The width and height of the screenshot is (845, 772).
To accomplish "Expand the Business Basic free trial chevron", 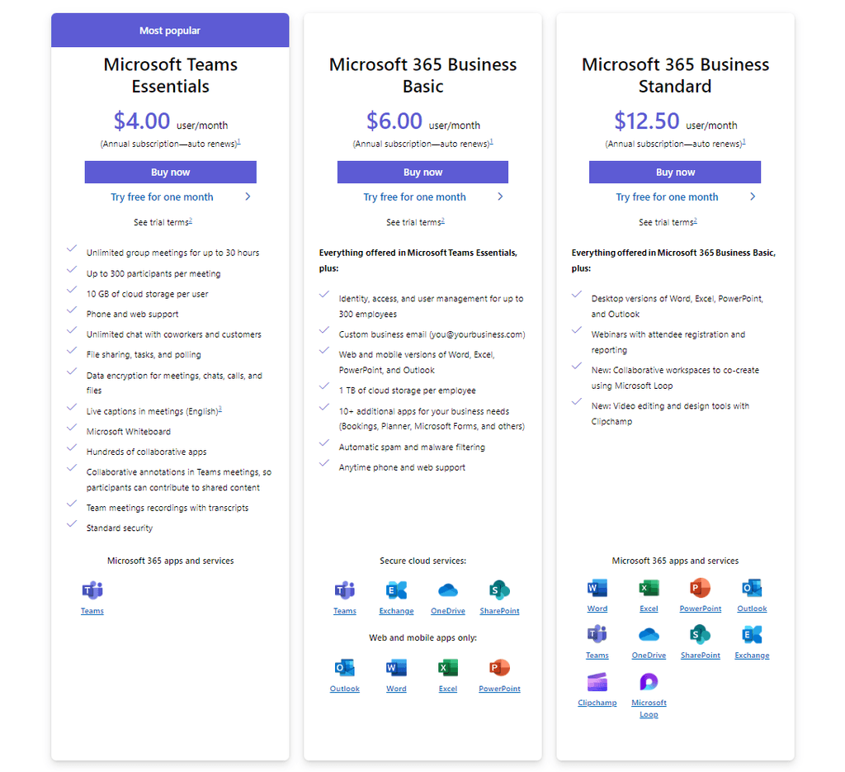I will pyautogui.click(x=499, y=197).
